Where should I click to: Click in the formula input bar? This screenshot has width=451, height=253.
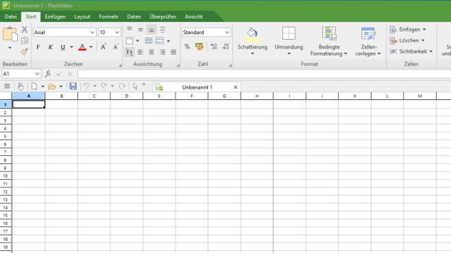point(264,74)
